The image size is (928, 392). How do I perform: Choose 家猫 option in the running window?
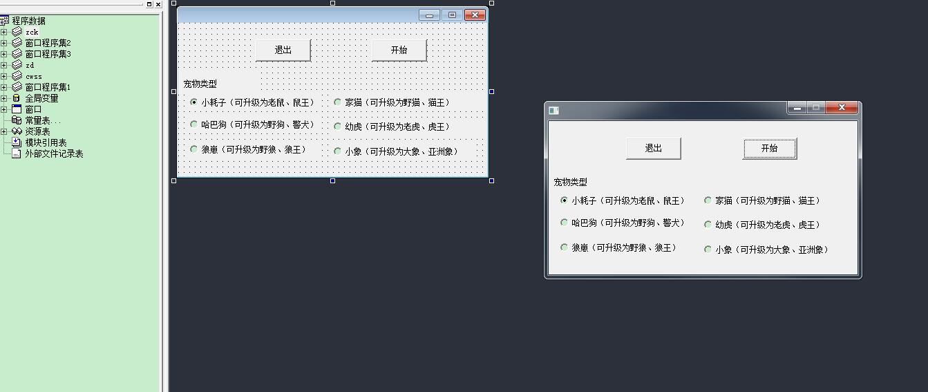pos(708,200)
